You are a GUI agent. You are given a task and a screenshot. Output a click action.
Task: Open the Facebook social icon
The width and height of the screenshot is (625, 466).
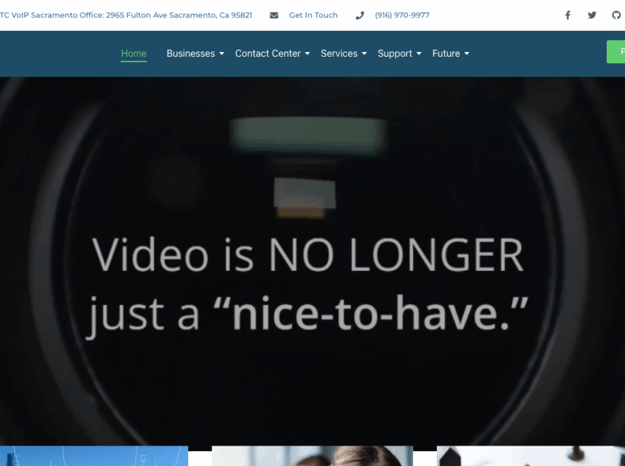pyautogui.click(x=567, y=15)
